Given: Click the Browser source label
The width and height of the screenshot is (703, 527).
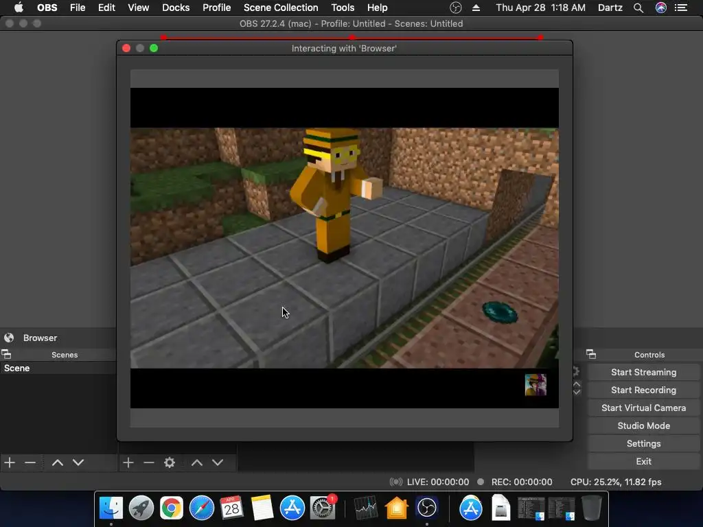Looking at the screenshot, I should pyautogui.click(x=40, y=338).
